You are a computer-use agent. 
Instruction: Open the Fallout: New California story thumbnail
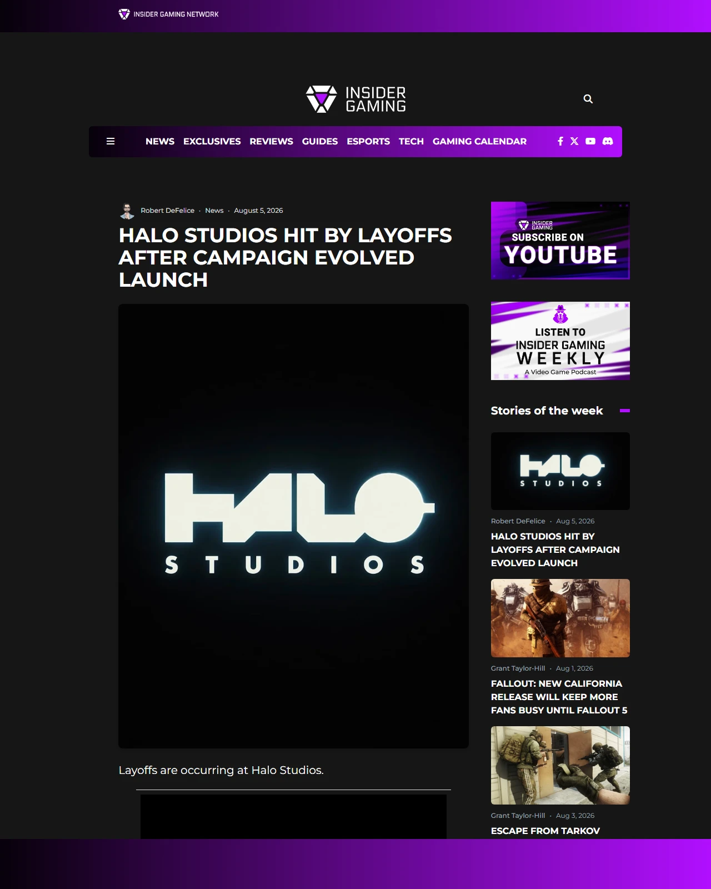[x=560, y=618]
